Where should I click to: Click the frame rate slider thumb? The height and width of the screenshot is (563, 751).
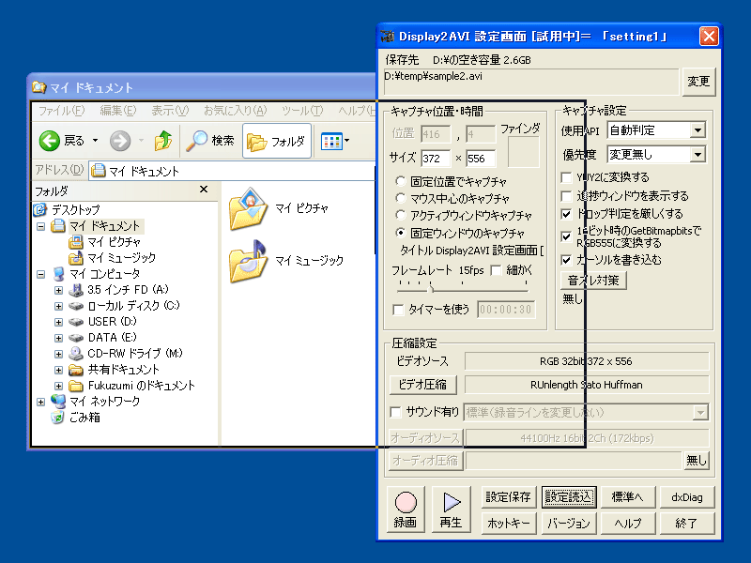coord(431,288)
